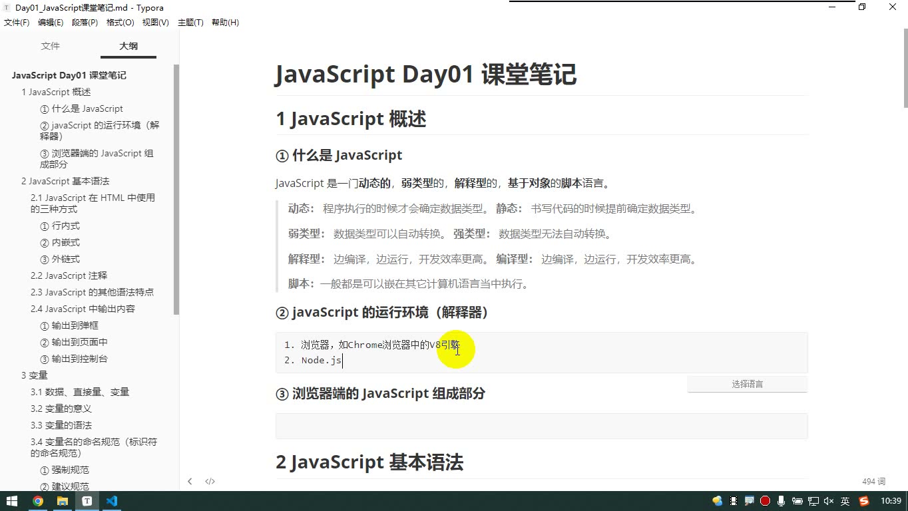This screenshot has height=511, width=908.
Task: Go to outline item 2.2 JavaScript 注释
Action: pyautogui.click(x=69, y=275)
